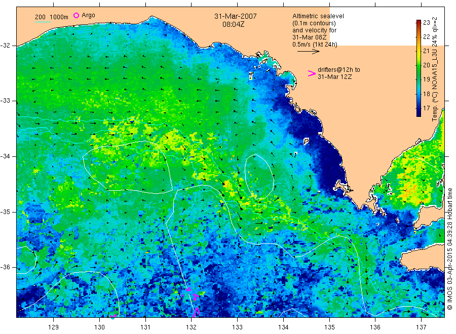Click the '23' colorbar tick label

click(426, 23)
